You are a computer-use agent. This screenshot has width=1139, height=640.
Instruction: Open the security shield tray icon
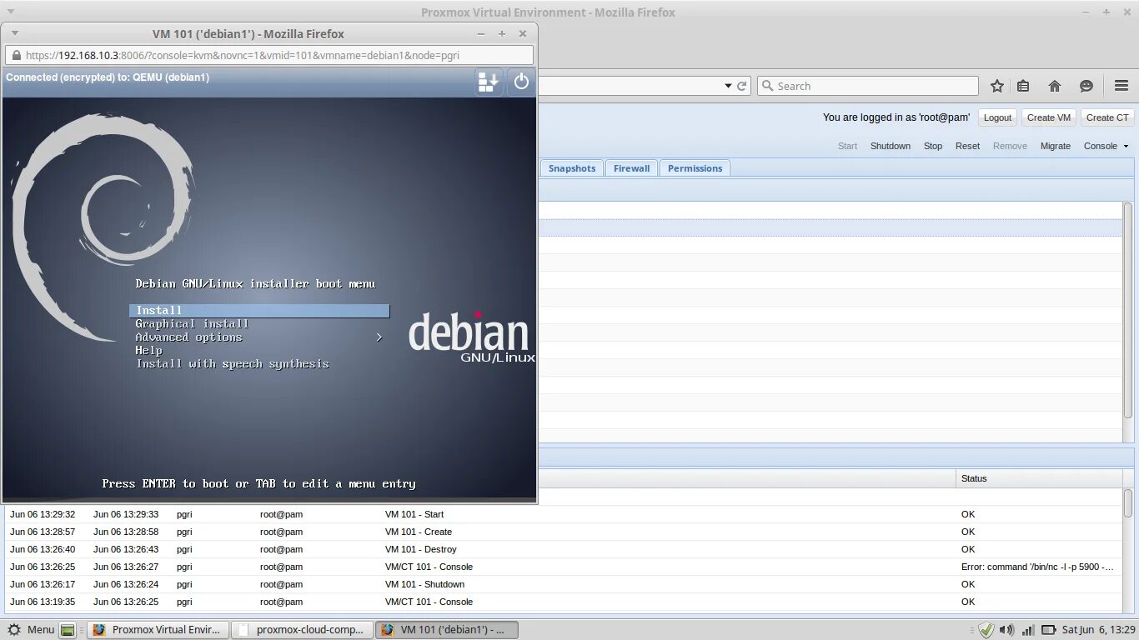(986, 630)
